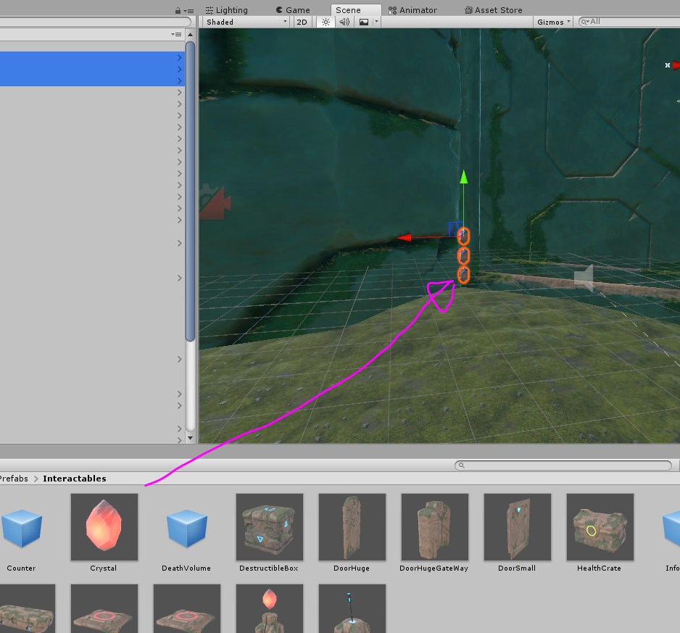This screenshot has width=680, height=633.
Task: Select the DestructibleBox prefab
Action: coord(269,526)
